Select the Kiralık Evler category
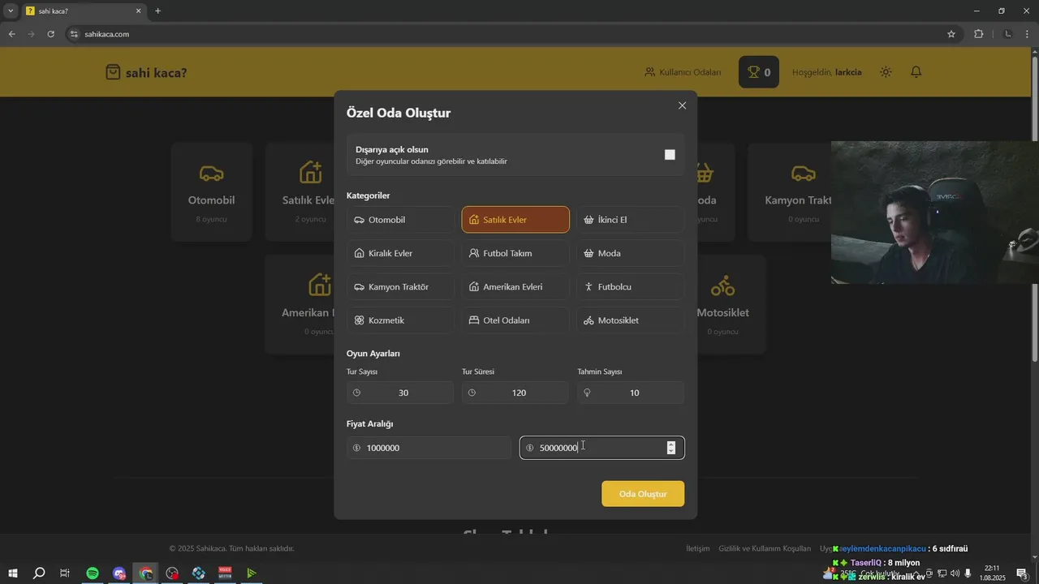The height and width of the screenshot is (584, 1039). (x=401, y=253)
